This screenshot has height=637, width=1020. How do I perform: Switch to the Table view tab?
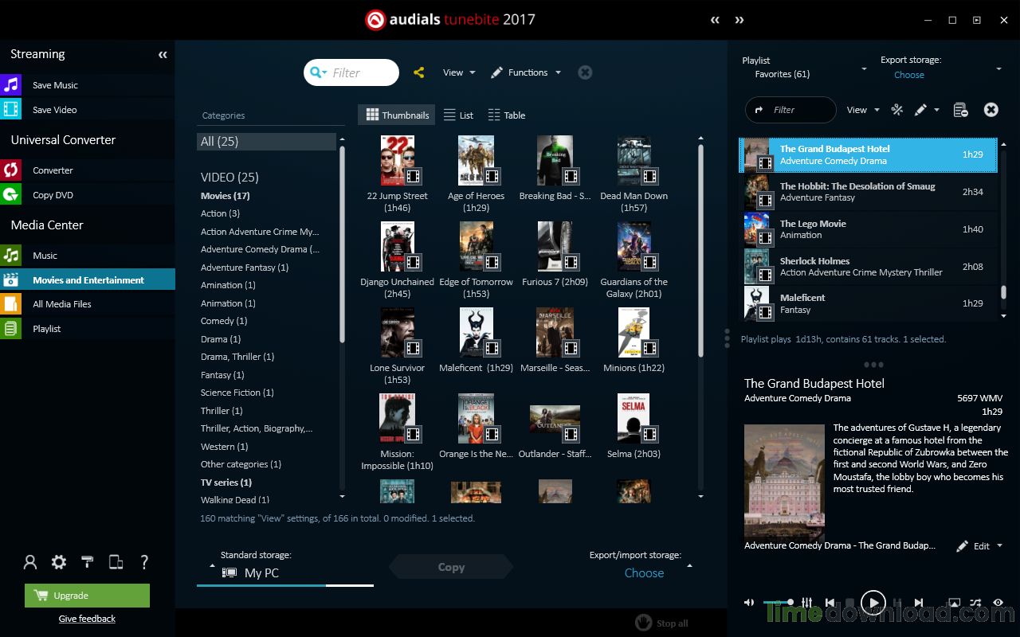pyautogui.click(x=507, y=115)
